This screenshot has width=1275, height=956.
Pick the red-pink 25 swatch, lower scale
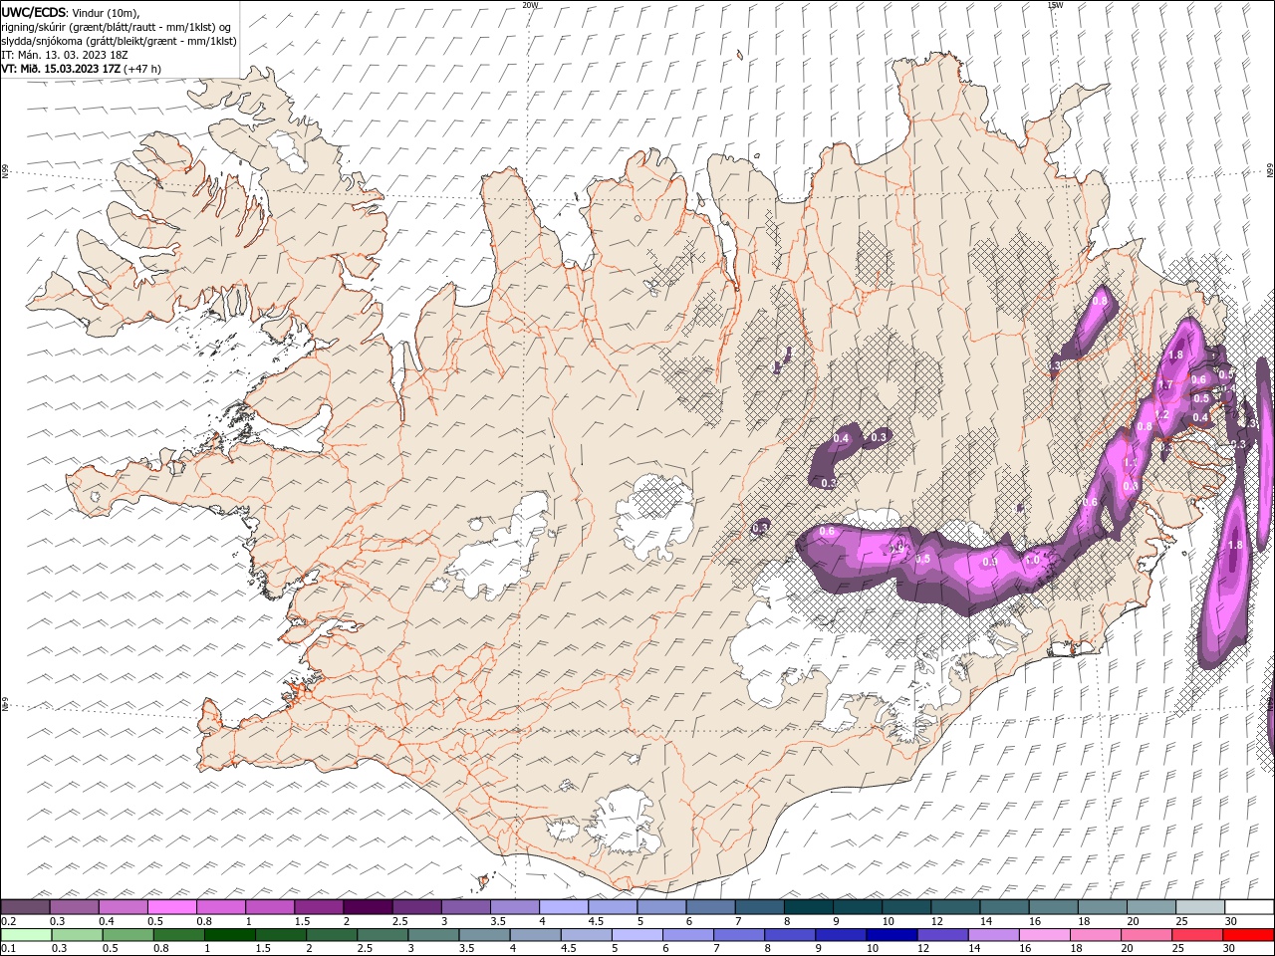tap(1198, 935)
